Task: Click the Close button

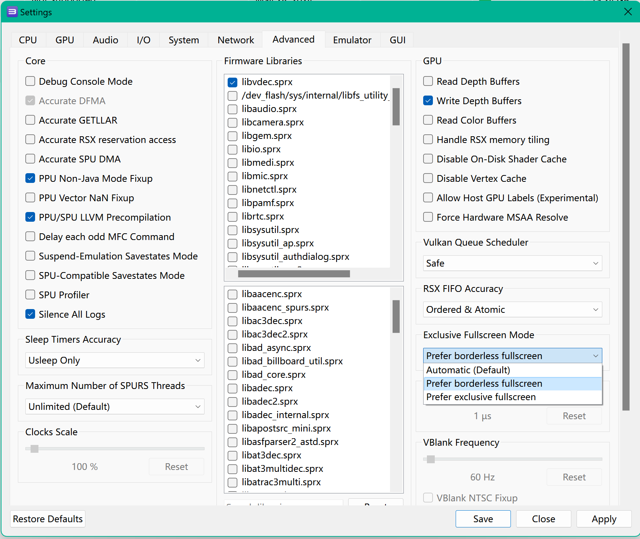Action: (x=544, y=519)
